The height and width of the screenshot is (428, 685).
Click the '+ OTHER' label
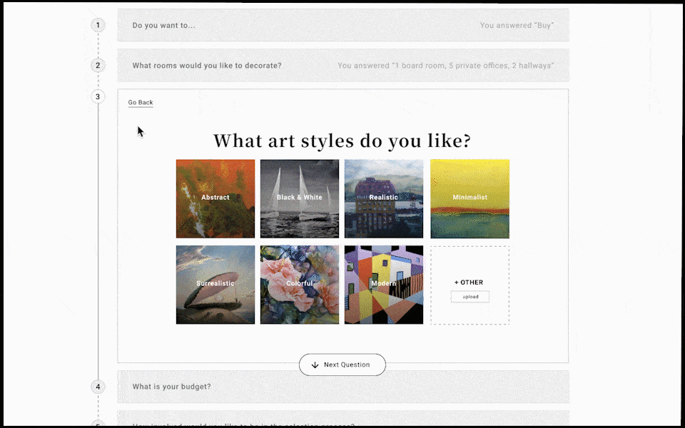(x=469, y=282)
